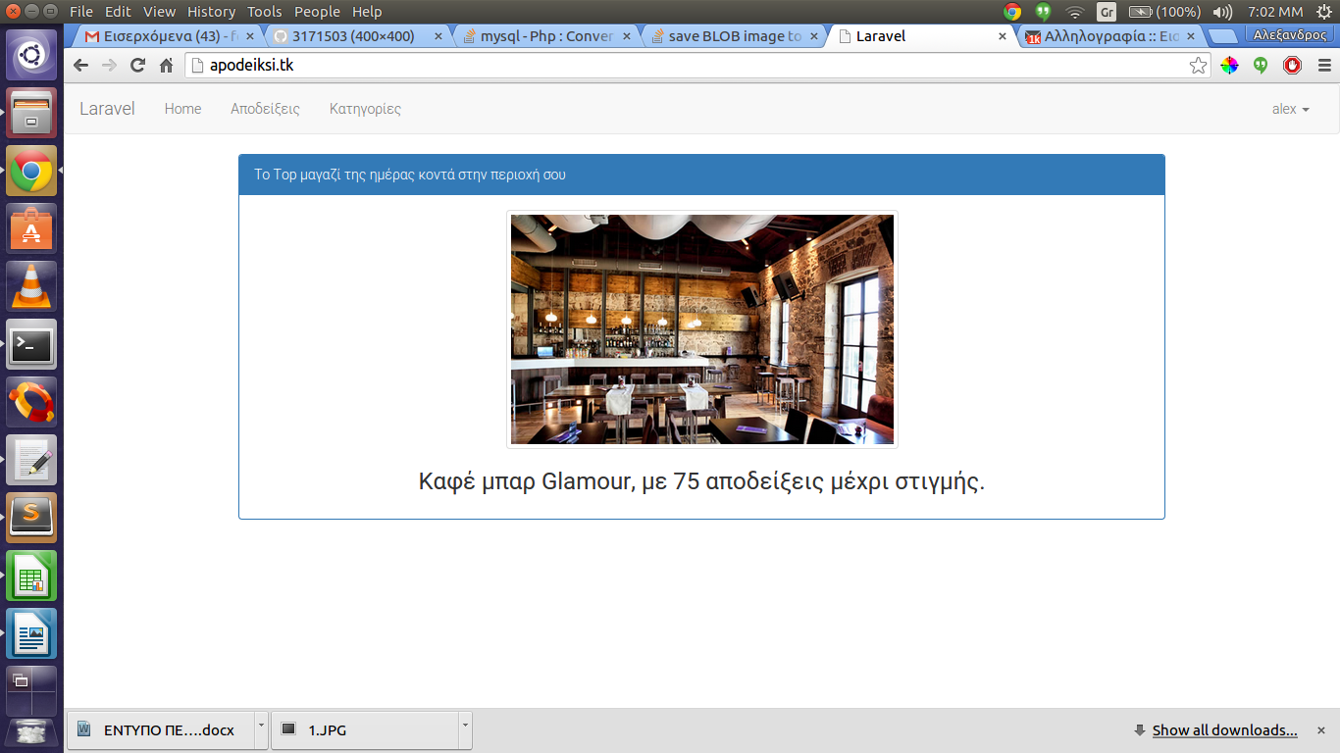Close the Laravel tab

(1002, 36)
